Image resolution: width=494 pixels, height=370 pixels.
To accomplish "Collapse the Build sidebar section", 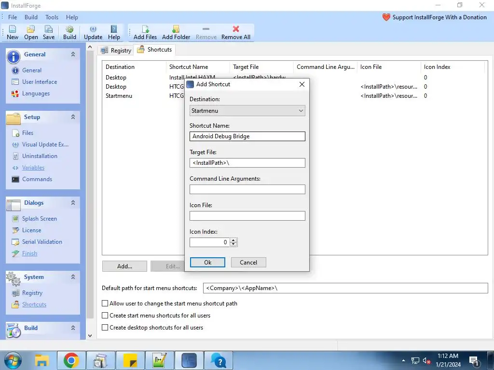I will [x=73, y=328].
